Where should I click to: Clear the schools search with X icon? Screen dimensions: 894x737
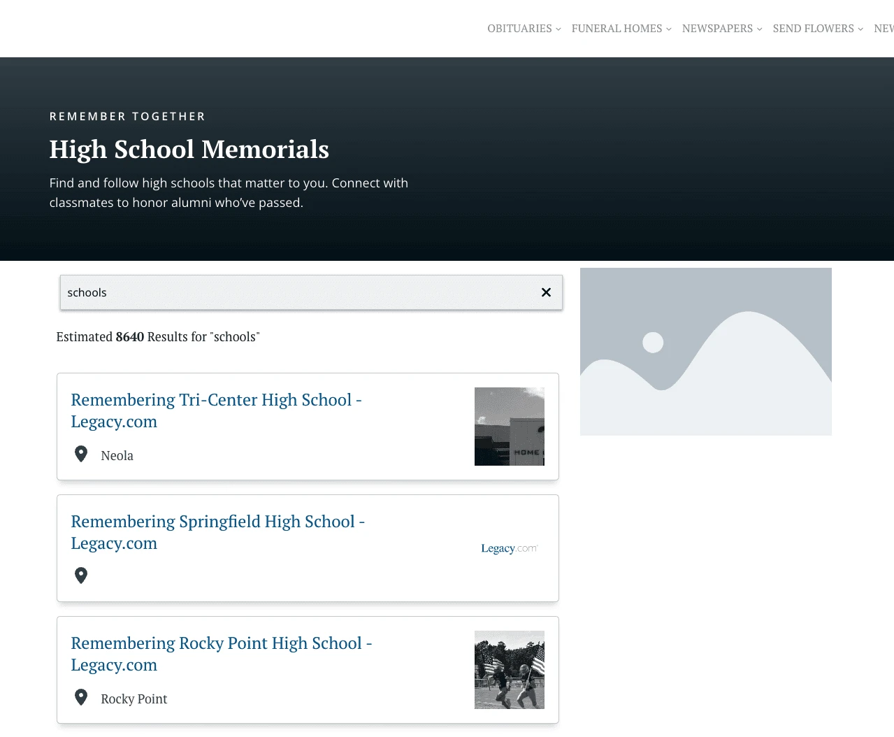click(546, 292)
